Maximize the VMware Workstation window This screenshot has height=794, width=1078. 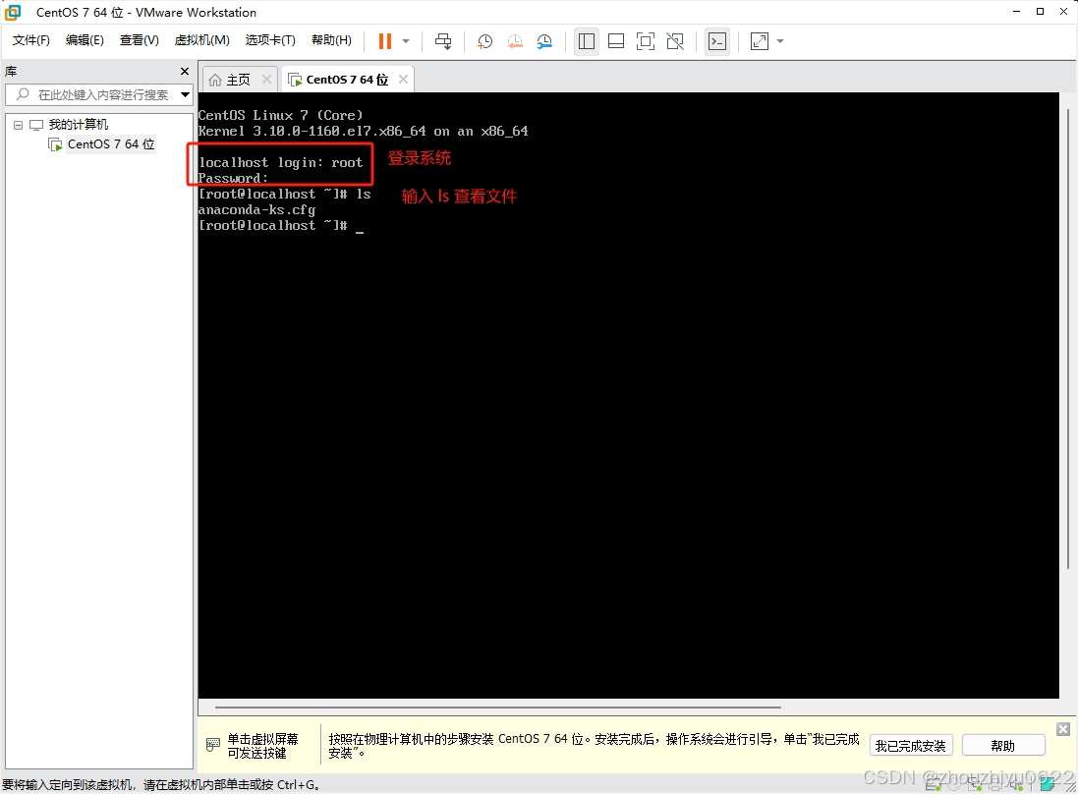coord(1041,12)
